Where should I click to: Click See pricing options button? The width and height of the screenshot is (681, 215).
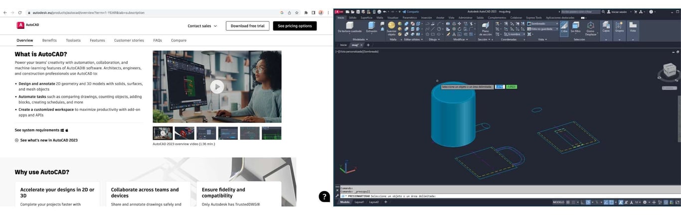coord(295,26)
